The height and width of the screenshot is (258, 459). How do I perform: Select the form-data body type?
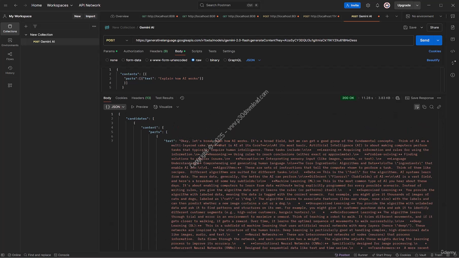(x=131, y=60)
